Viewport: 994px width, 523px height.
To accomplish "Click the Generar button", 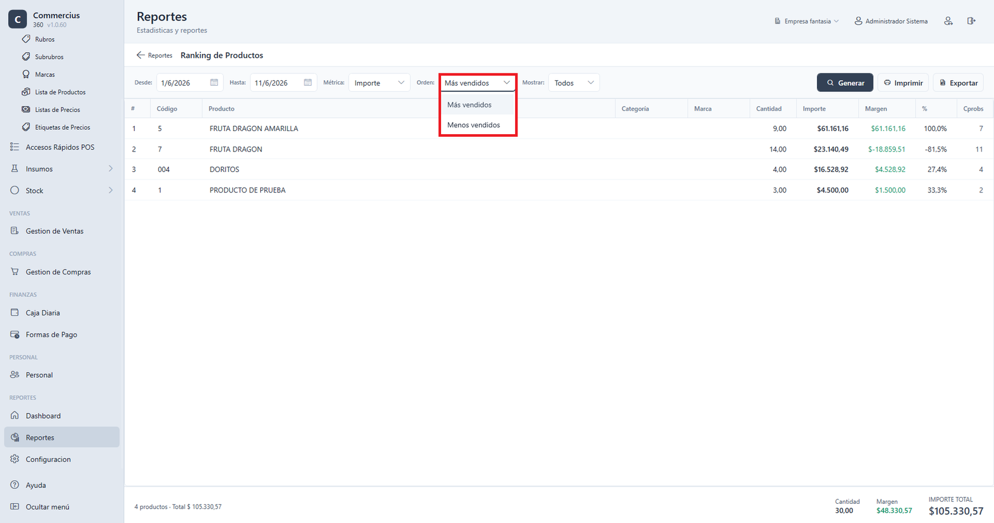I will tap(845, 83).
